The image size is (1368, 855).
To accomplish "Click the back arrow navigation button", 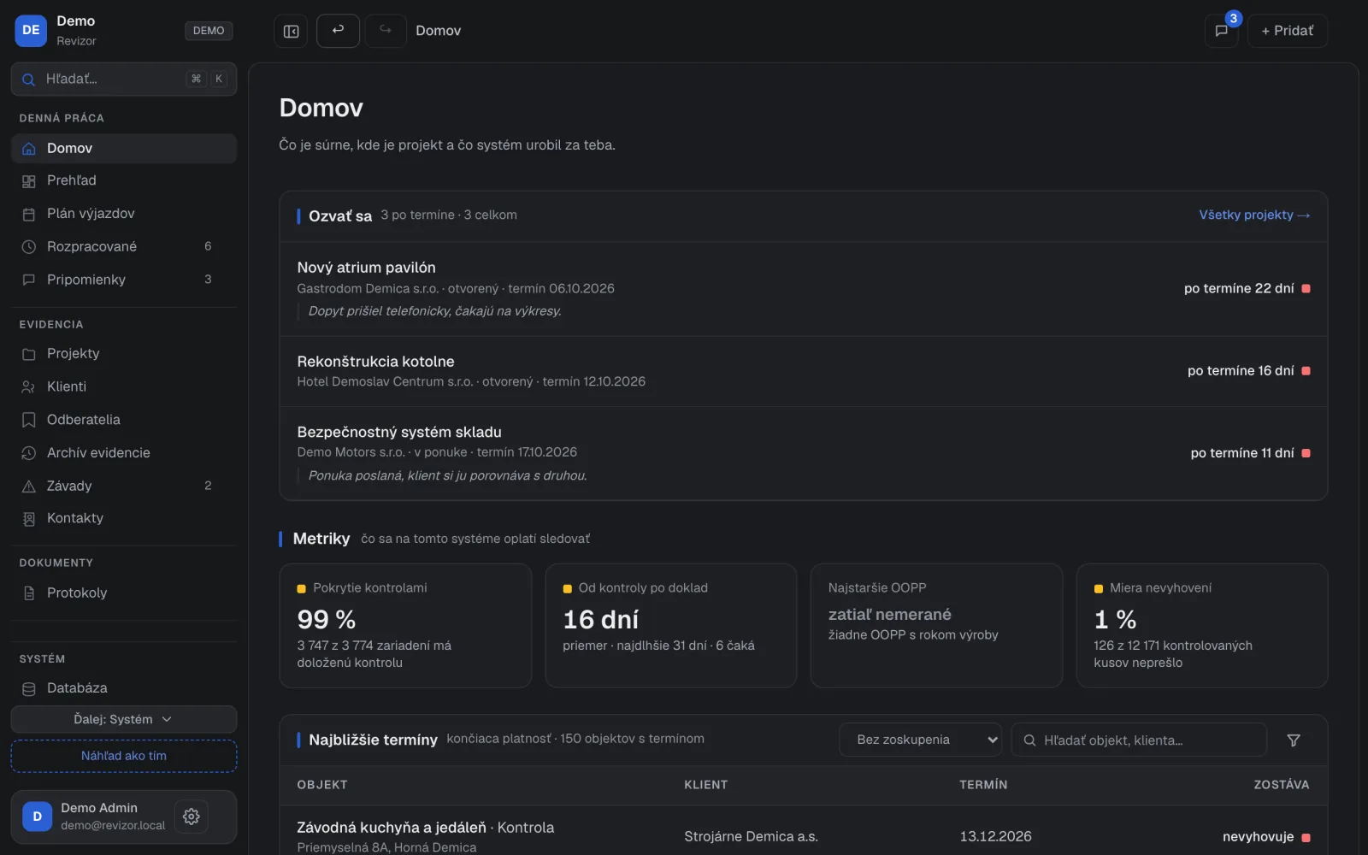I will point(338,31).
